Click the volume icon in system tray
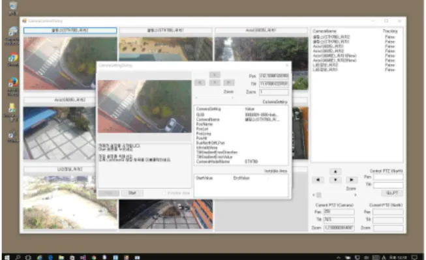Screen dimensions: 426x260 click(x=367, y=257)
